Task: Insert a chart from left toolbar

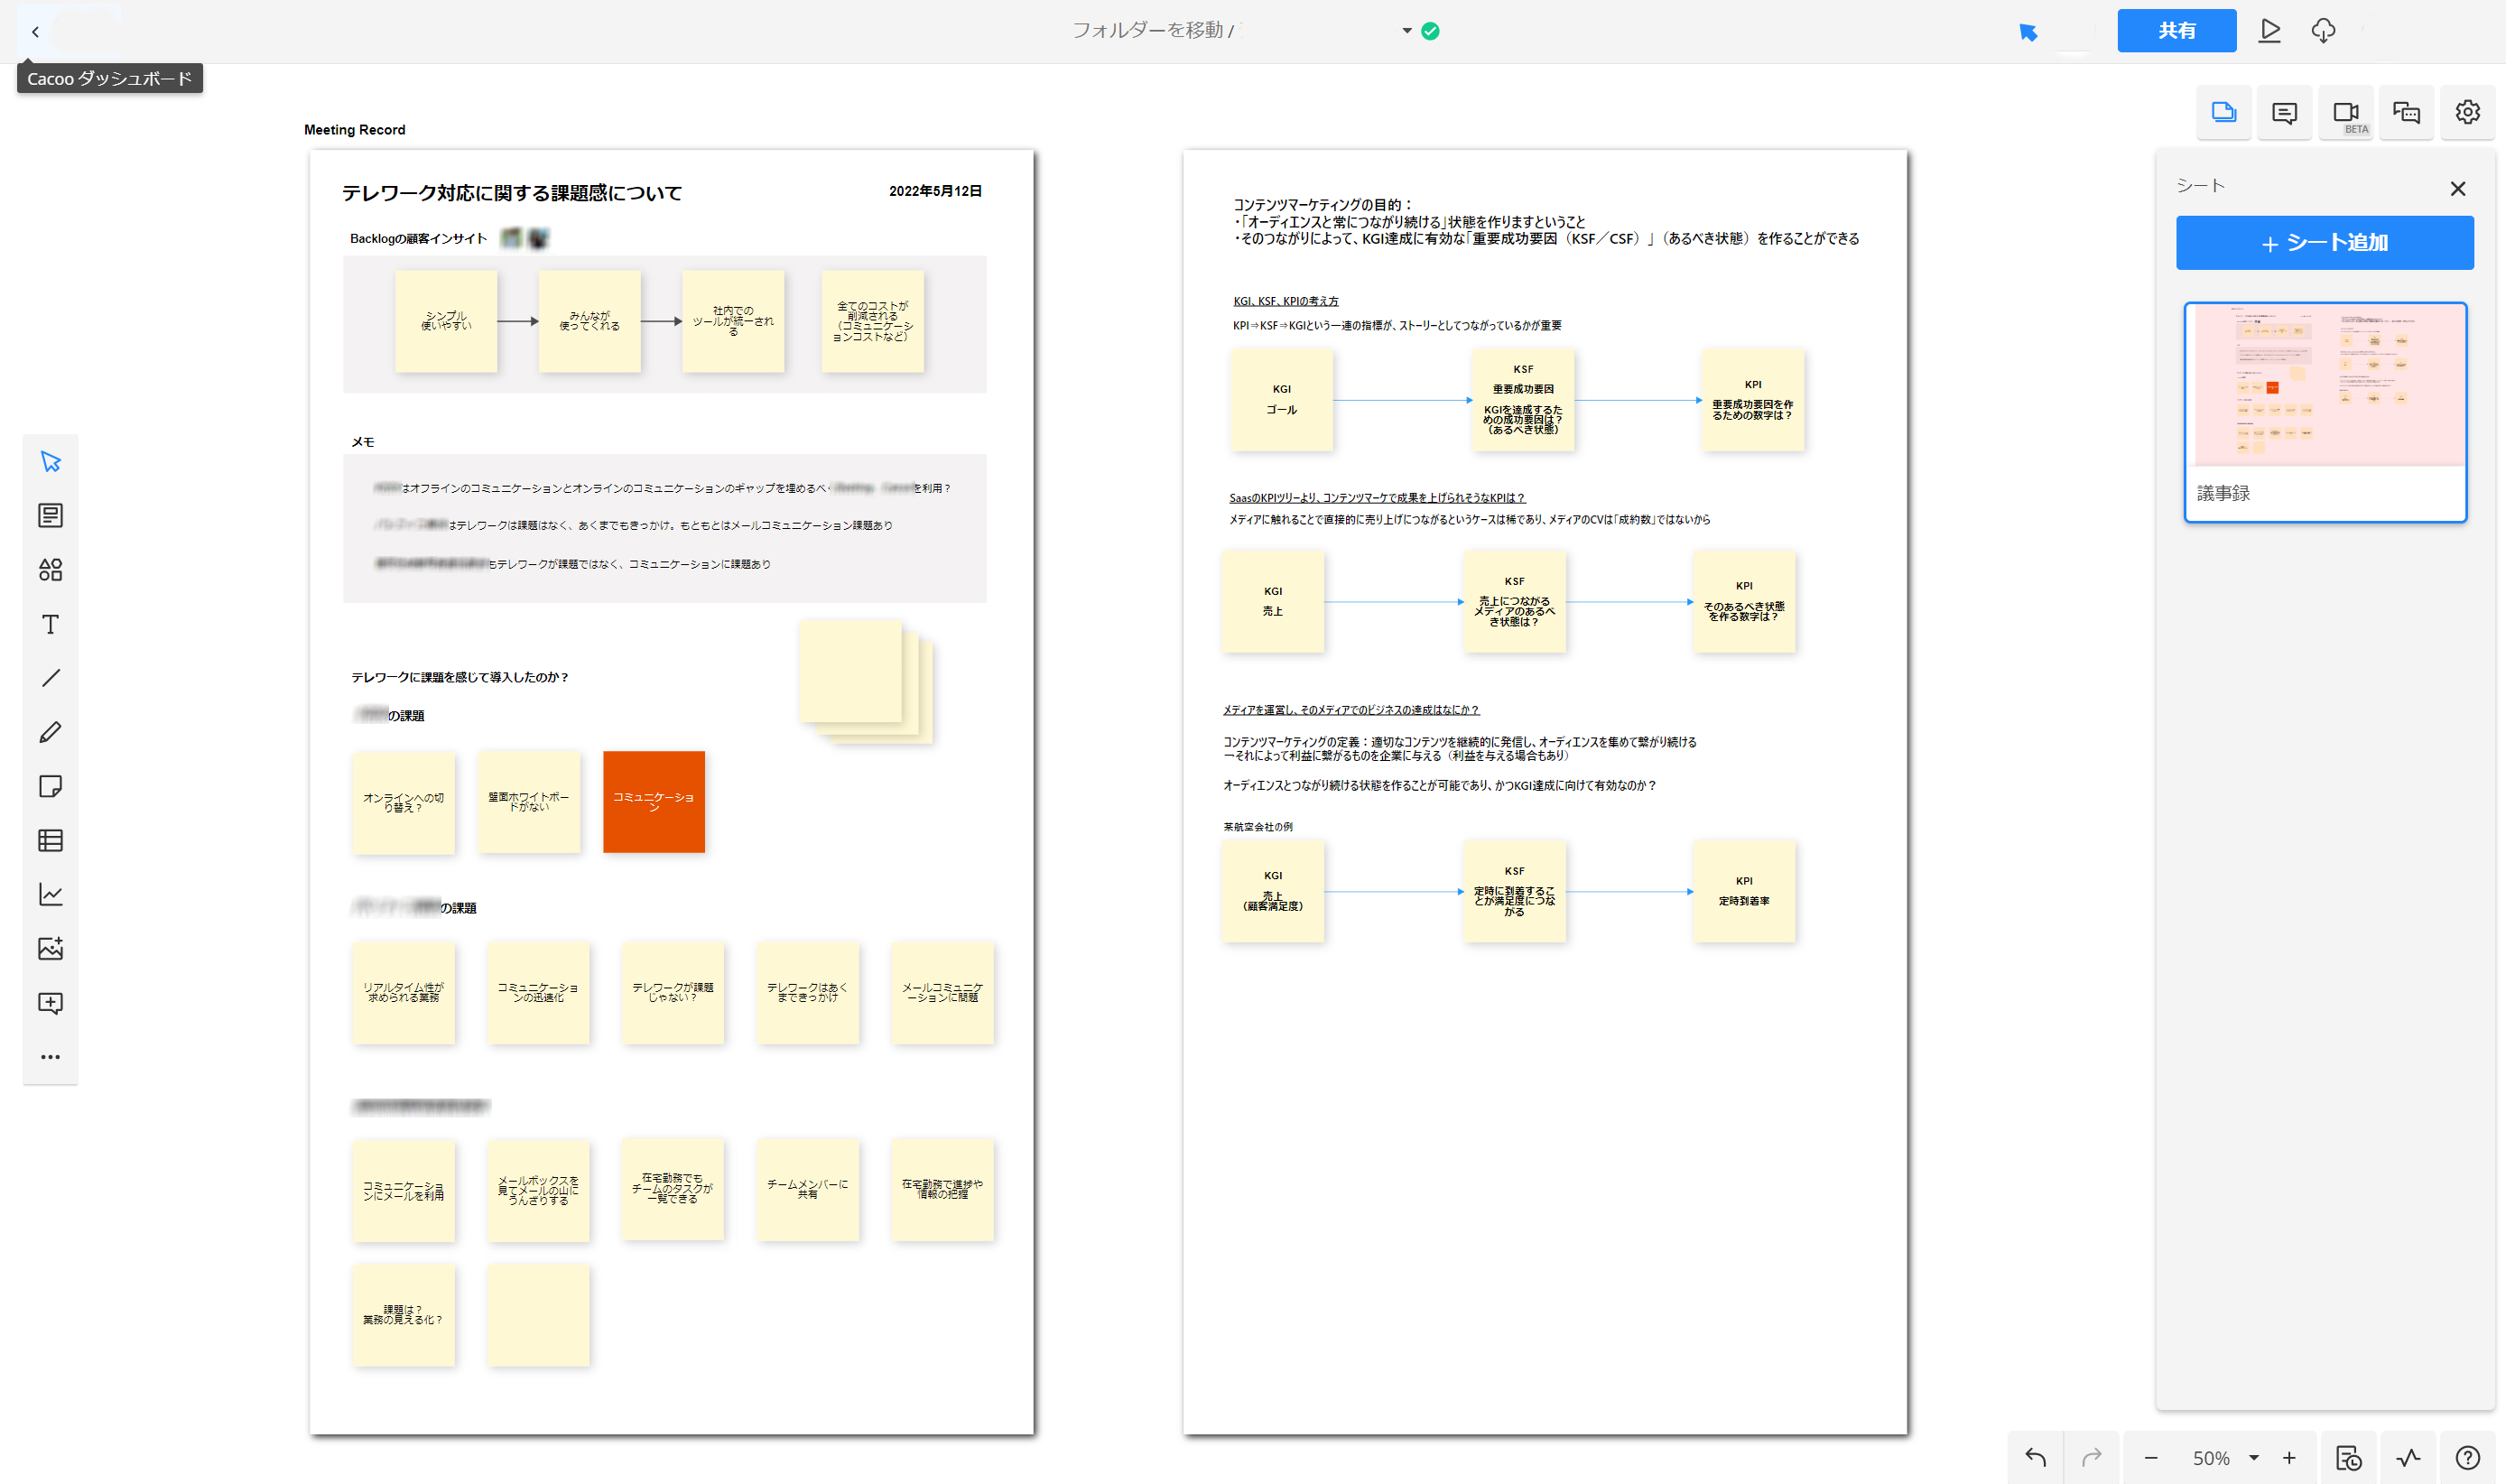Action: tap(51, 894)
